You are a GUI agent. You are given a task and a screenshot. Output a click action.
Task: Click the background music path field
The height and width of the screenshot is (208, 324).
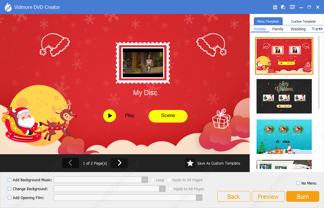point(98,180)
